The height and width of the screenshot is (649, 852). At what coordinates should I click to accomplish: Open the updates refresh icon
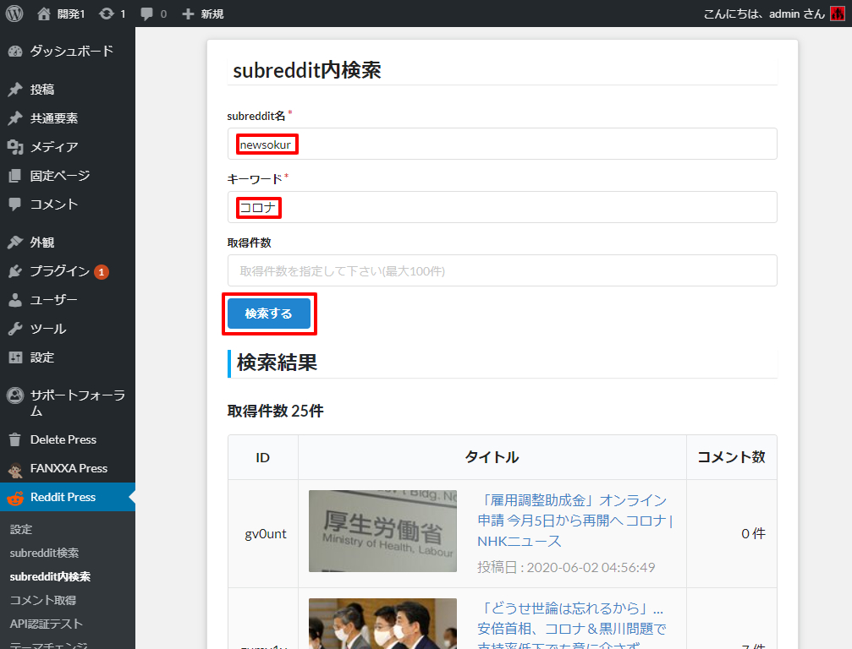[107, 14]
